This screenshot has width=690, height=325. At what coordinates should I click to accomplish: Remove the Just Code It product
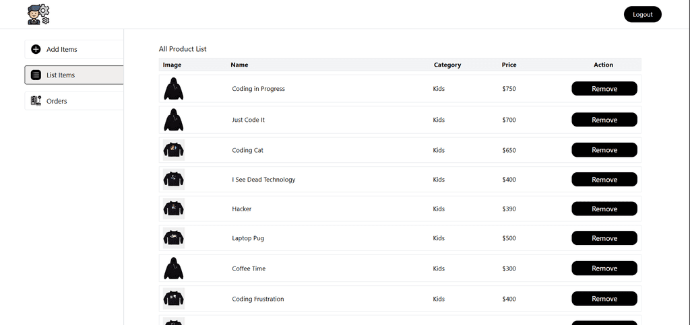[x=604, y=120]
